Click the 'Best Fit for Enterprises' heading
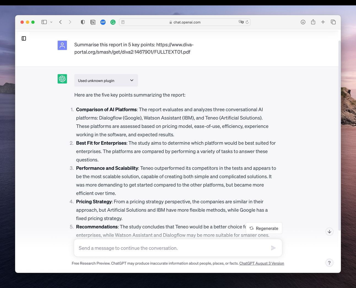This screenshot has height=288, width=356. (101, 143)
